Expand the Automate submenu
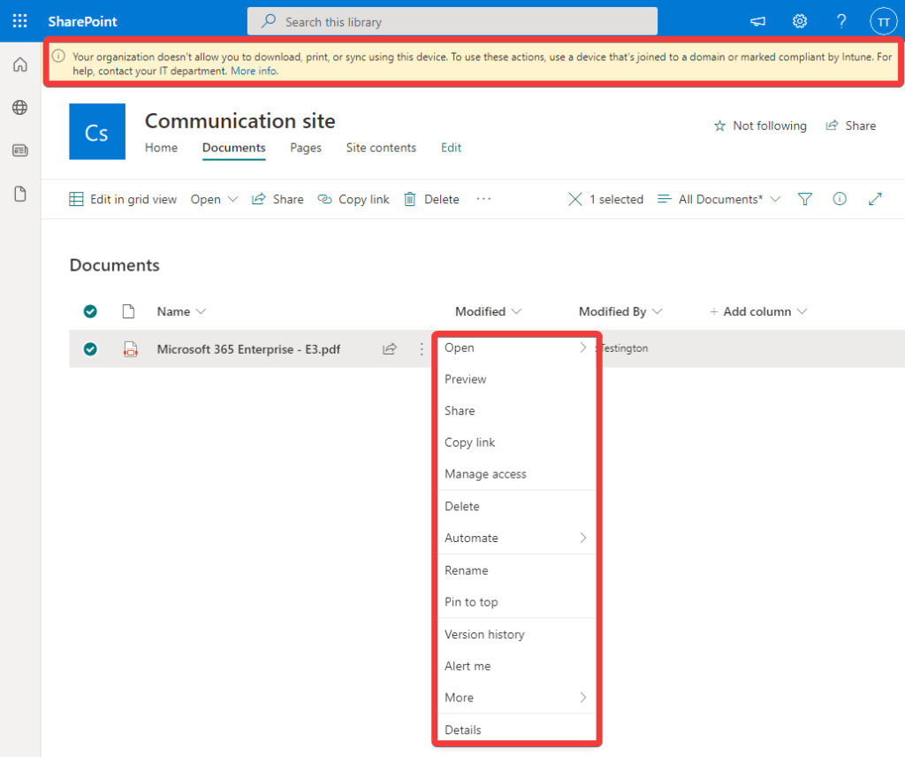The width and height of the screenshot is (905, 757). [516, 539]
